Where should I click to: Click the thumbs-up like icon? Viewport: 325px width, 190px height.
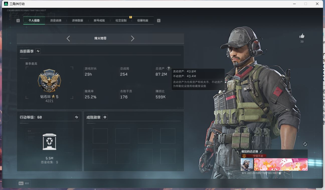click(302, 36)
